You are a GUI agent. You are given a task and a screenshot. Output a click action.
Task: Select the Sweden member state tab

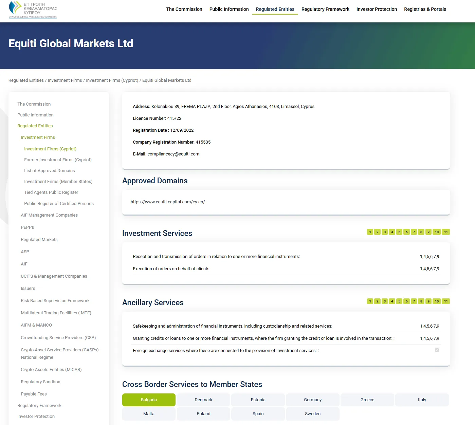[x=313, y=414]
